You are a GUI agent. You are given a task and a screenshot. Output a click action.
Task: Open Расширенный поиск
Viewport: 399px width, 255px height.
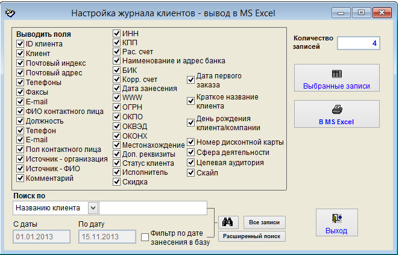coord(251,236)
